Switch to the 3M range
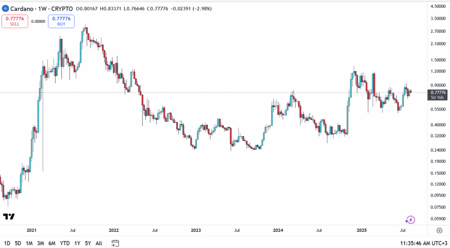 click(40, 243)
